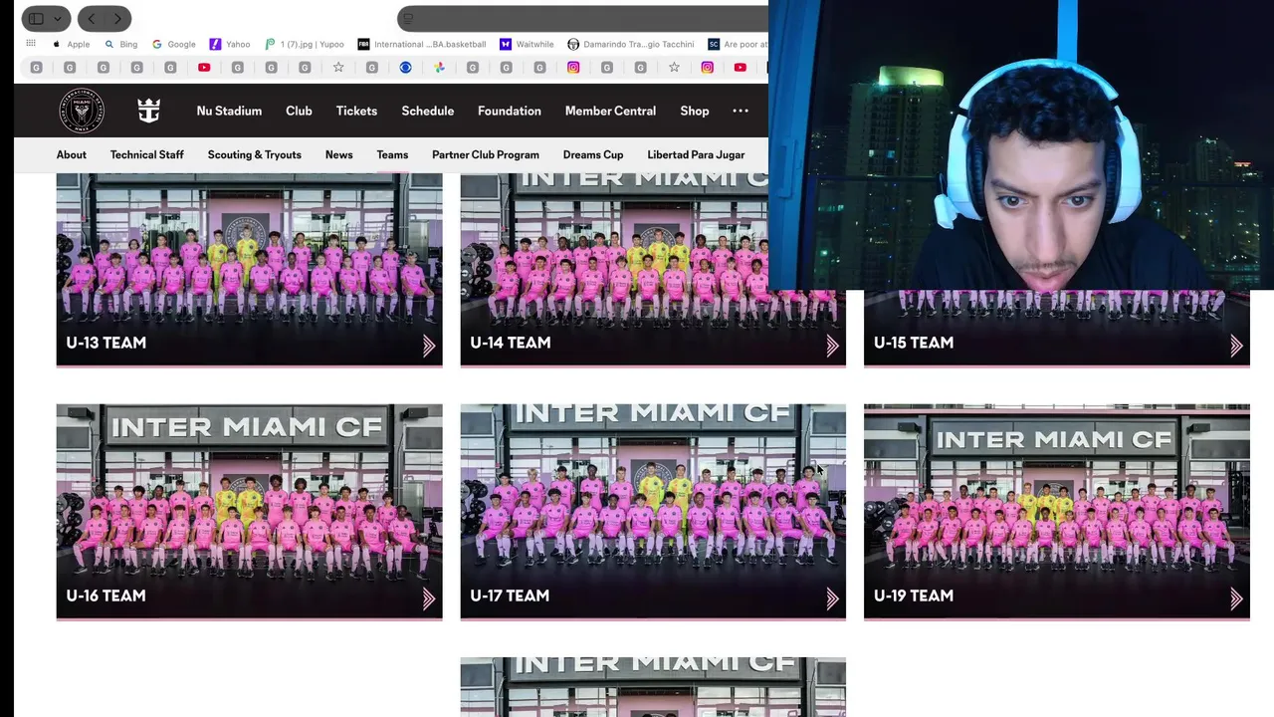Image resolution: width=1274 pixels, height=717 pixels.
Task: Open the Nu Stadium menu
Action: [x=229, y=111]
